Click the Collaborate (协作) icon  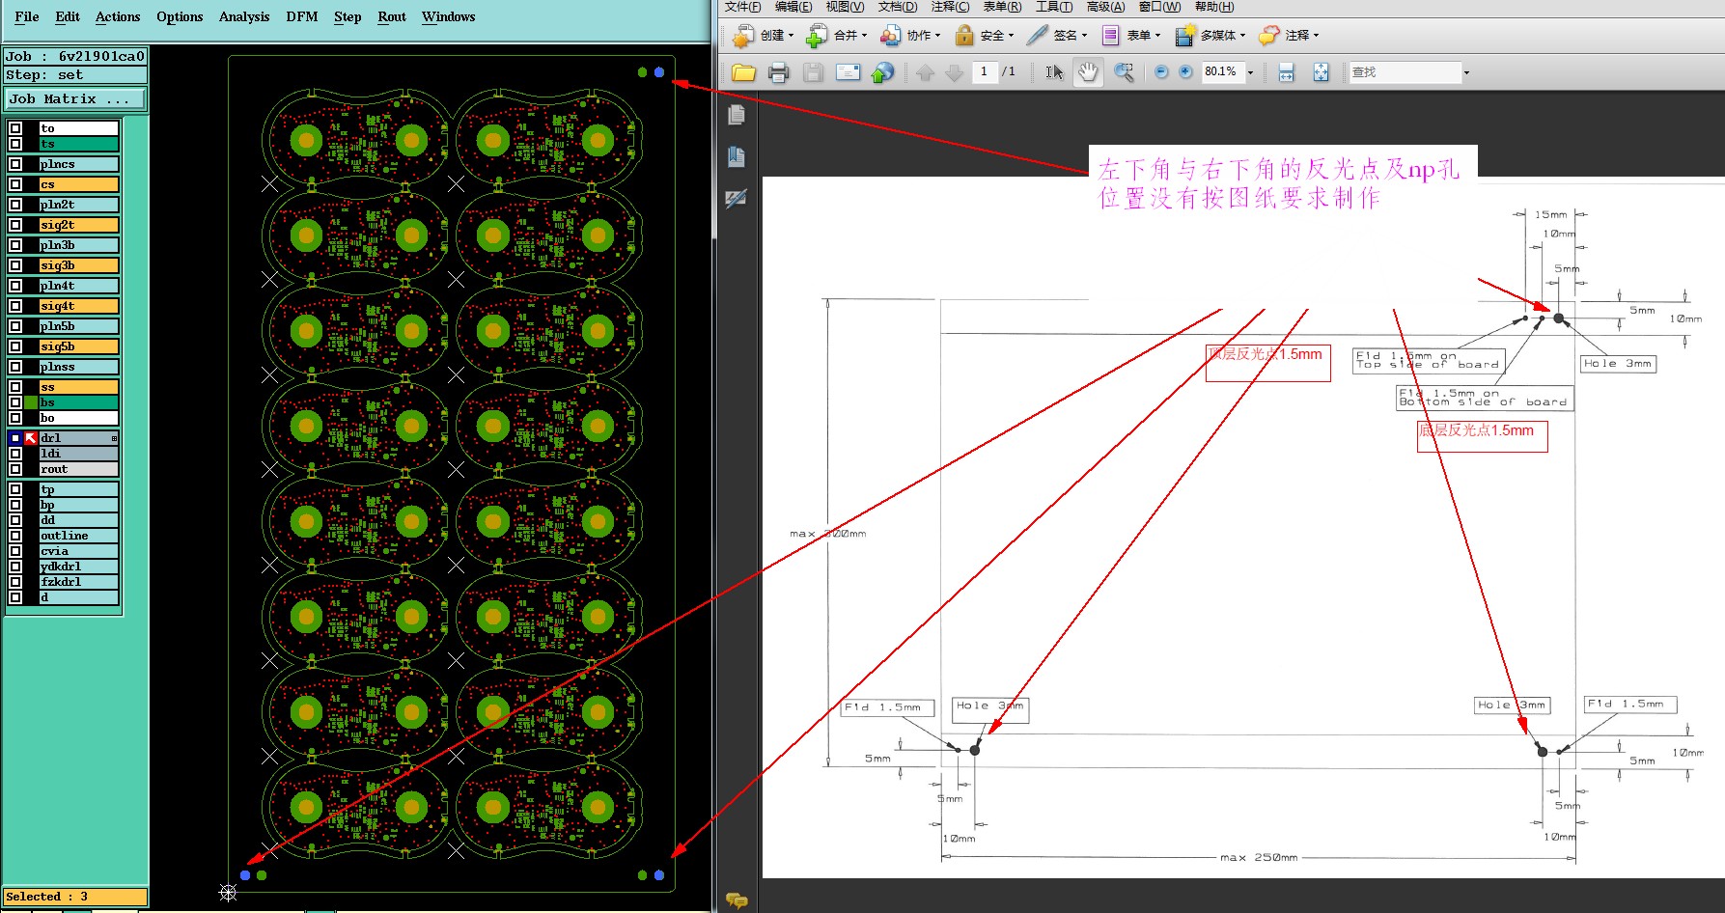pos(891,36)
